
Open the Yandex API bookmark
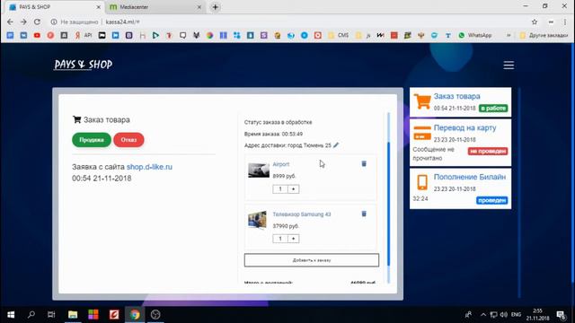[83, 36]
